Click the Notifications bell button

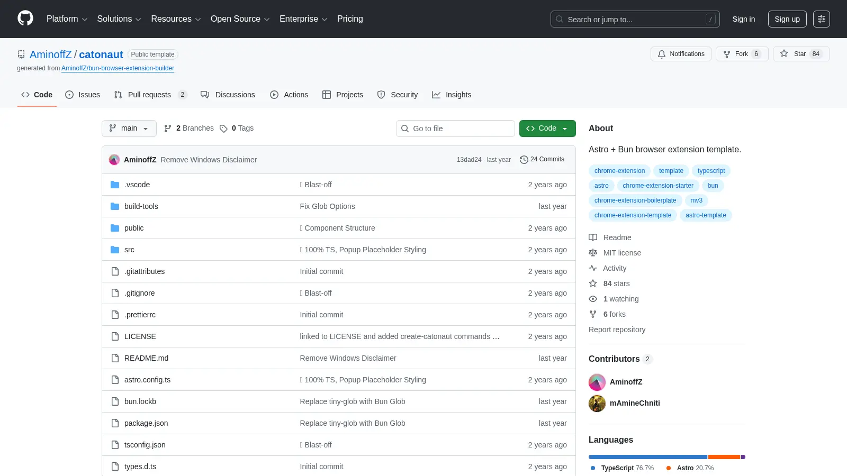pyautogui.click(x=681, y=54)
